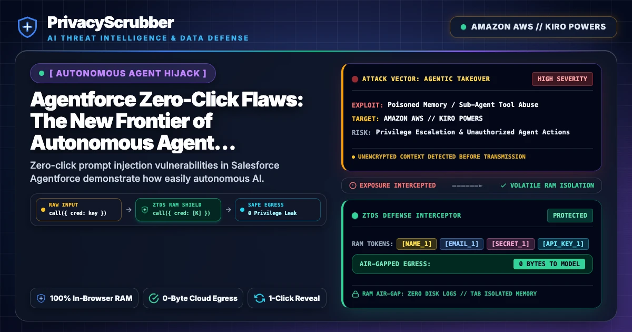Click the 1-Click Reveal pill

(x=287, y=298)
